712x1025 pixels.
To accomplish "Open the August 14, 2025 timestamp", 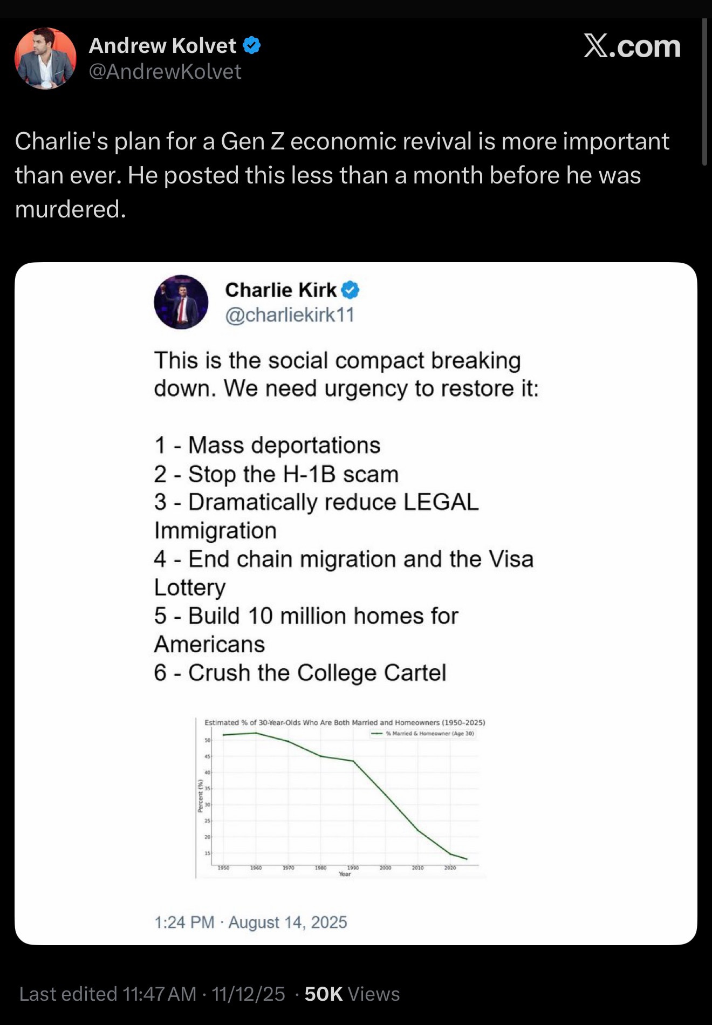I will tap(286, 922).
